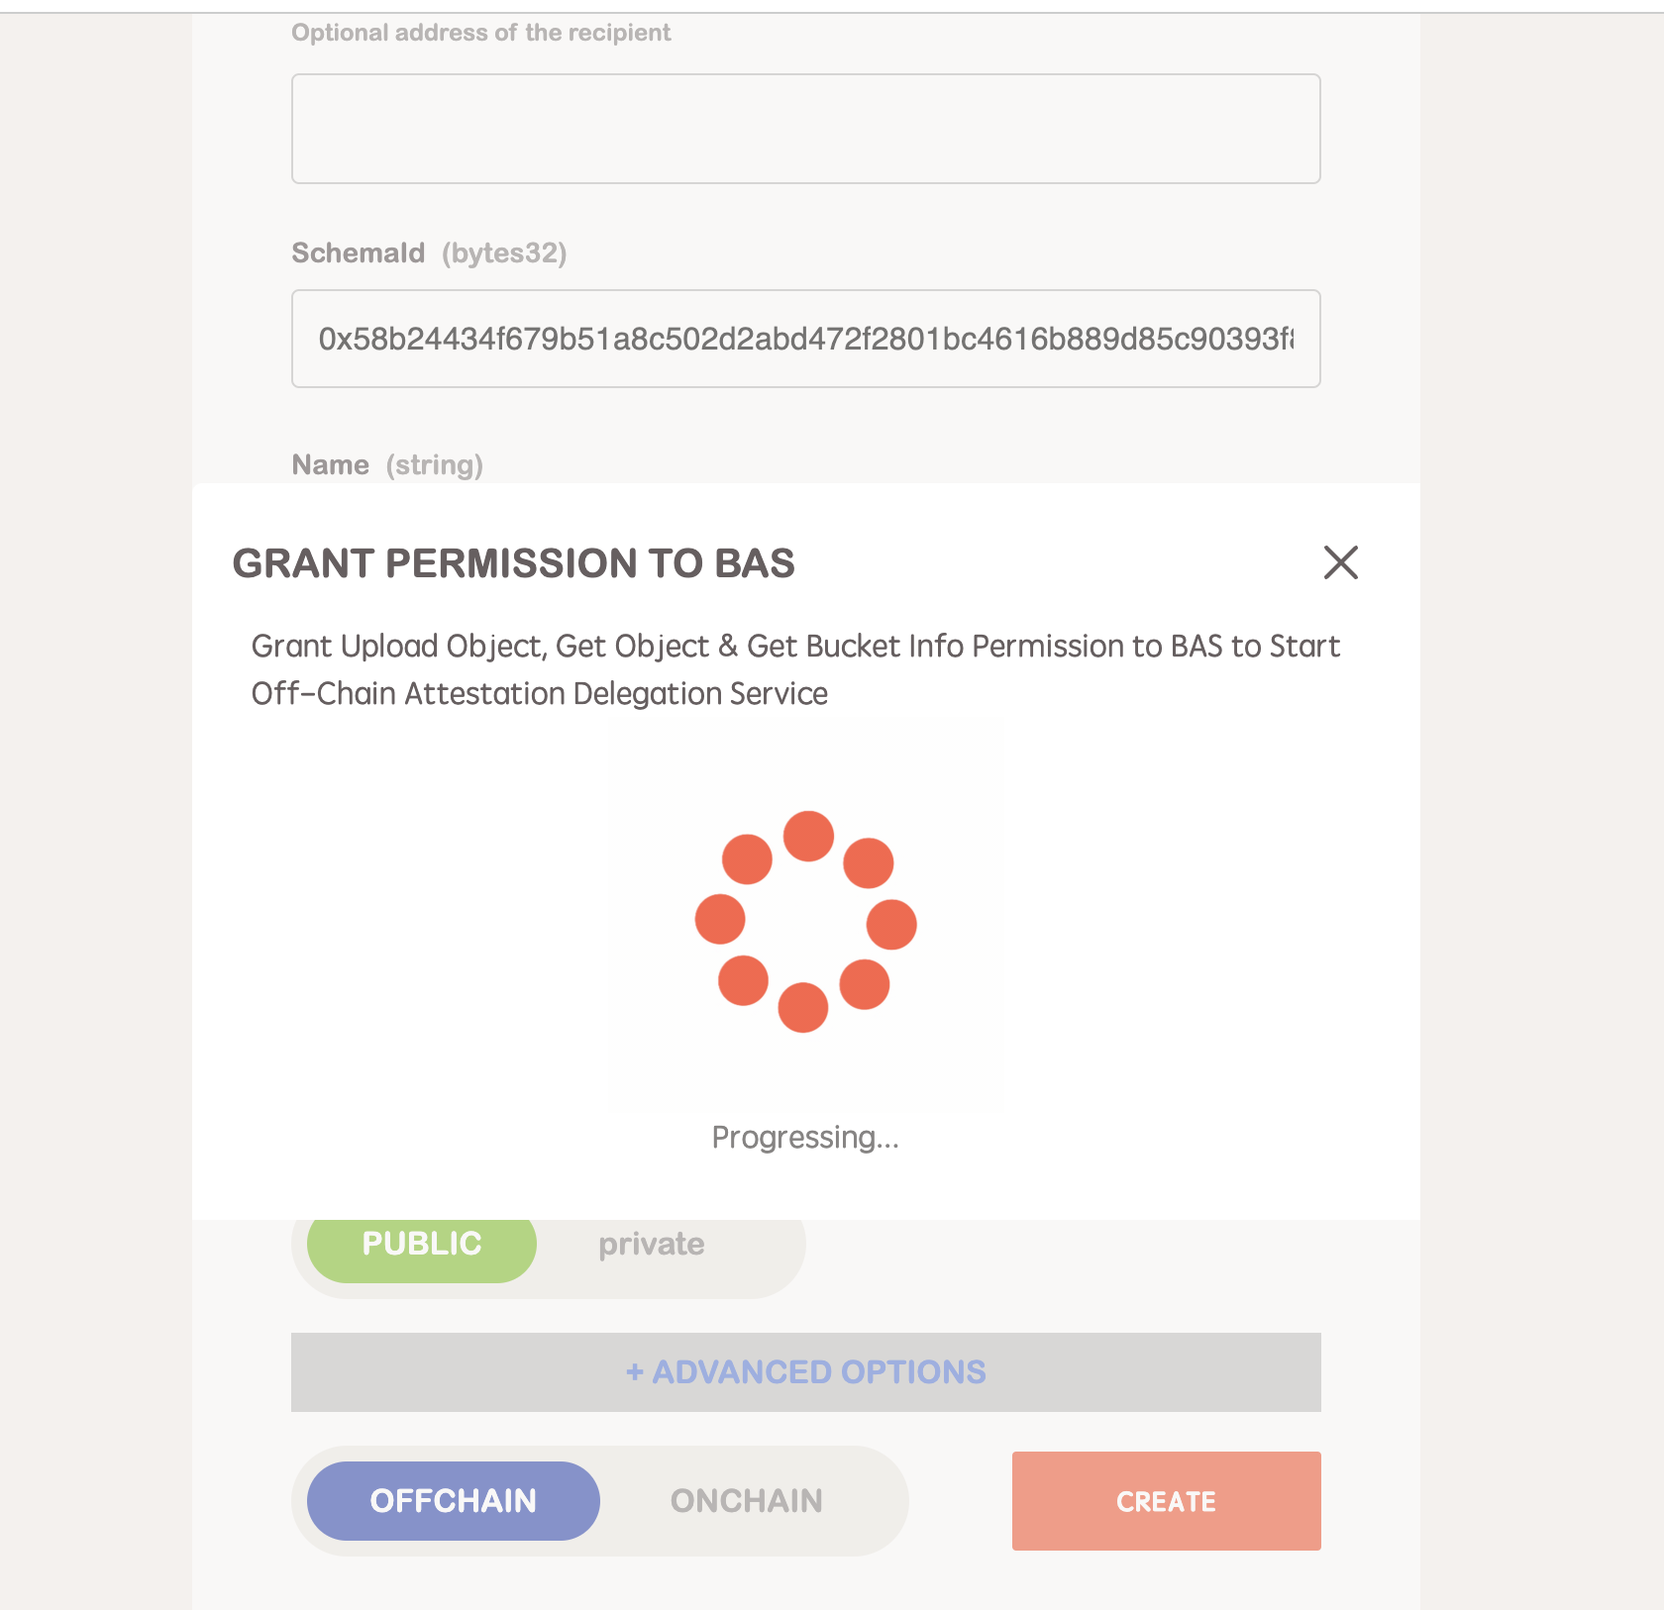Close the Grant Permission to BAS dialog
This screenshot has width=1664, height=1610.
[1340, 562]
